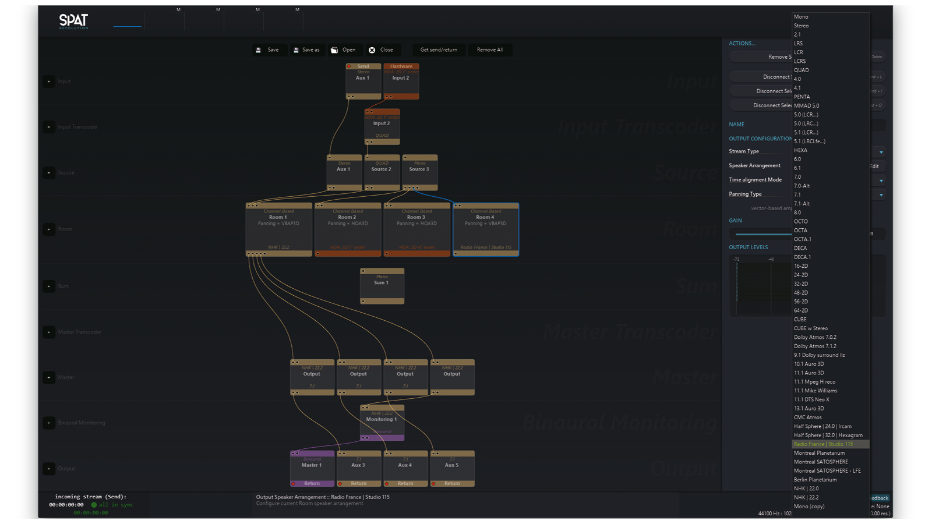Screen dimensions: 932x524
Task: Adjust the Gain slider
Action: tap(763, 234)
